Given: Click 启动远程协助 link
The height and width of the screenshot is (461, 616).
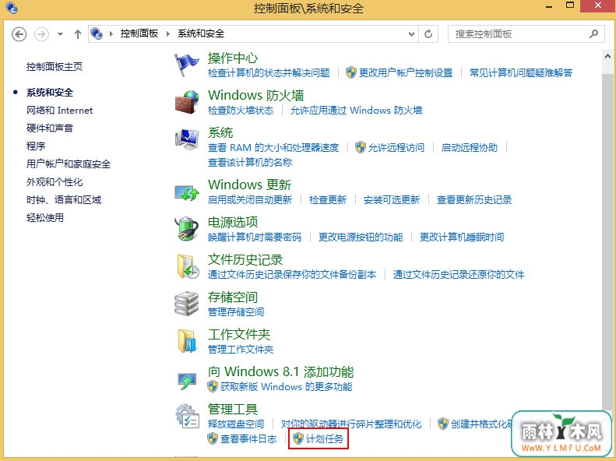Looking at the screenshot, I should 469,148.
